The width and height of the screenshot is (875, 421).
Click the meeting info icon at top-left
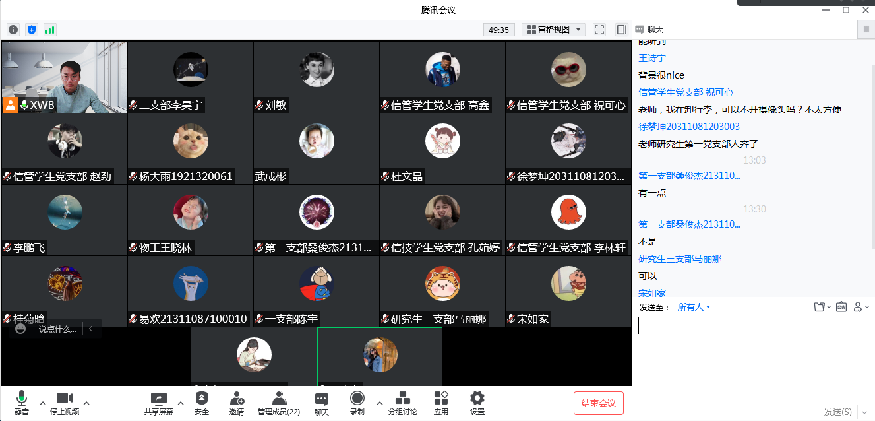click(13, 30)
